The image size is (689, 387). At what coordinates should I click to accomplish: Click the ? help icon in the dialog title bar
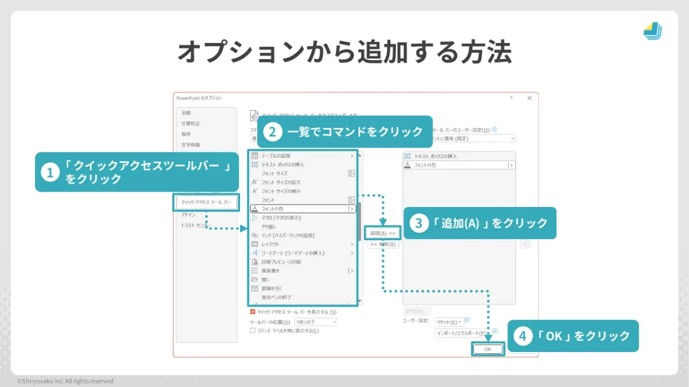point(512,98)
